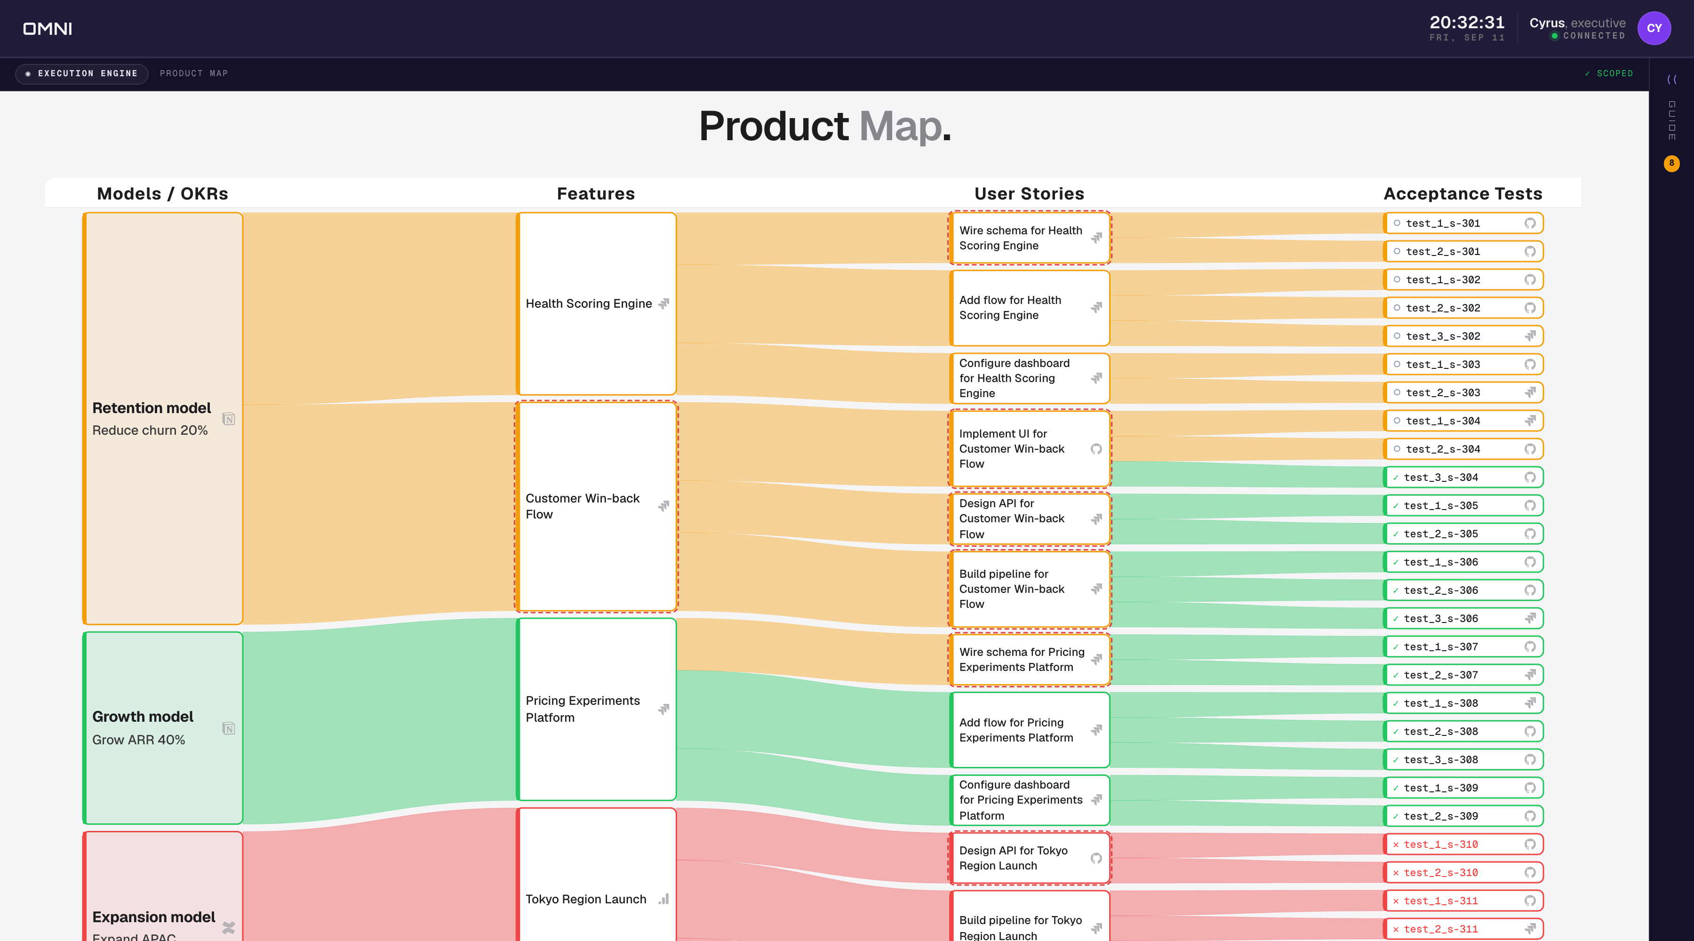Viewport: 1694px width, 941px height.
Task: Open Jira icon on Configure dashboard for Pricing Experiments
Action: [1096, 800]
